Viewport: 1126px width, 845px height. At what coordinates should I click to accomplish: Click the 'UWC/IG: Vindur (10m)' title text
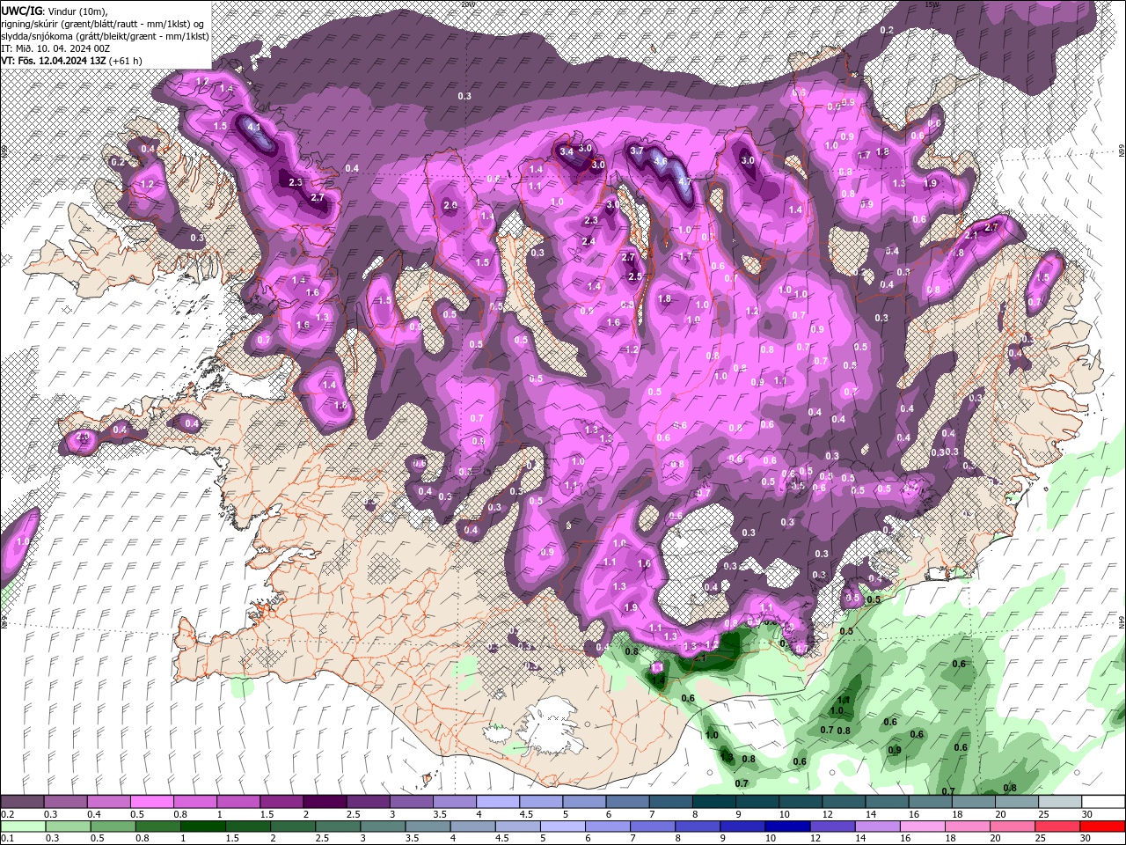tap(55, 10)
